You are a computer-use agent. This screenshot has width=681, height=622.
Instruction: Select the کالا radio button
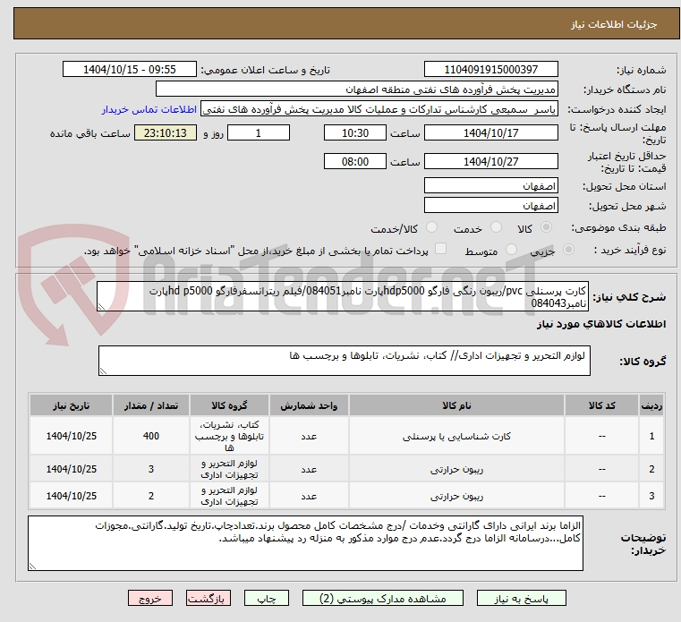click(x=547, y=227)
